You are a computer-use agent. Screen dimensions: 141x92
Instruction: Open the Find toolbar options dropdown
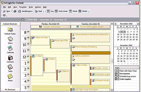44,11
